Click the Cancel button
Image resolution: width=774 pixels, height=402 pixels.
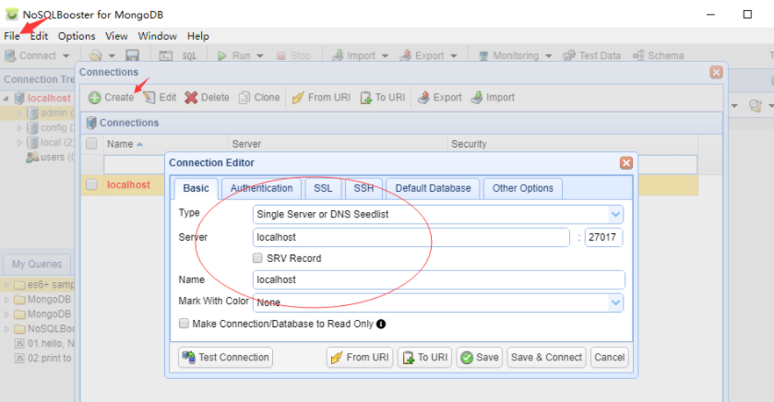[x=609, y=357]
